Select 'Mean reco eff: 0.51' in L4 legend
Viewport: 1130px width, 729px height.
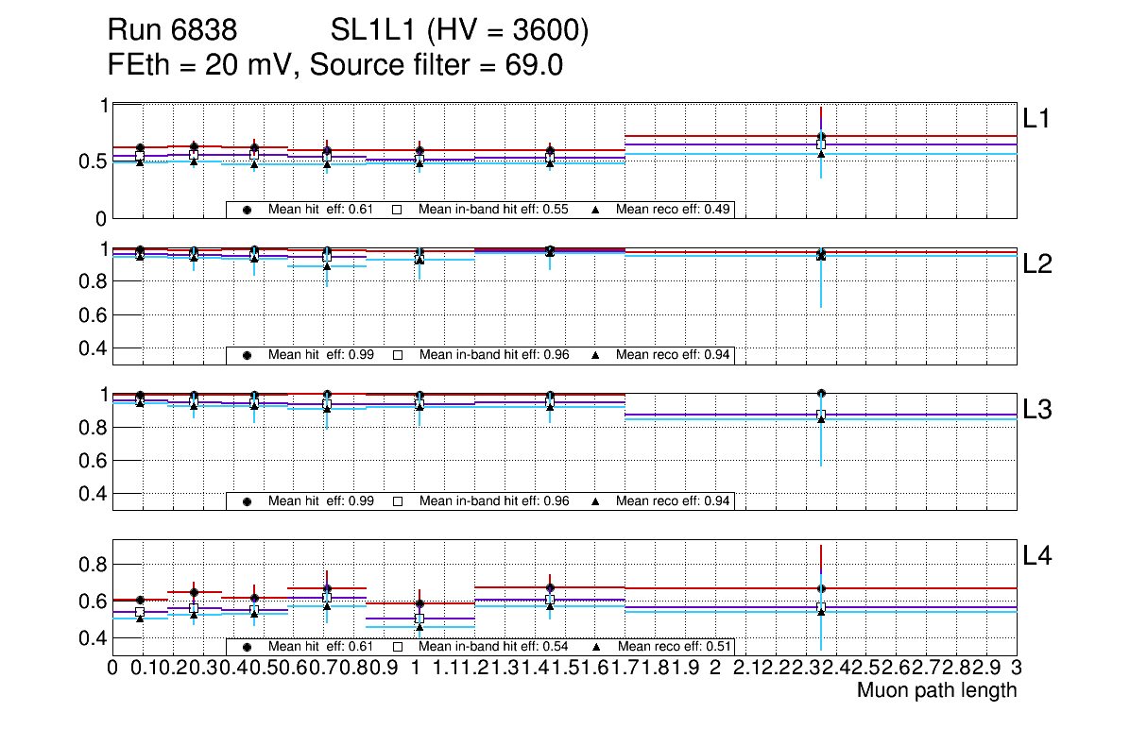click(x=672, y=647)
